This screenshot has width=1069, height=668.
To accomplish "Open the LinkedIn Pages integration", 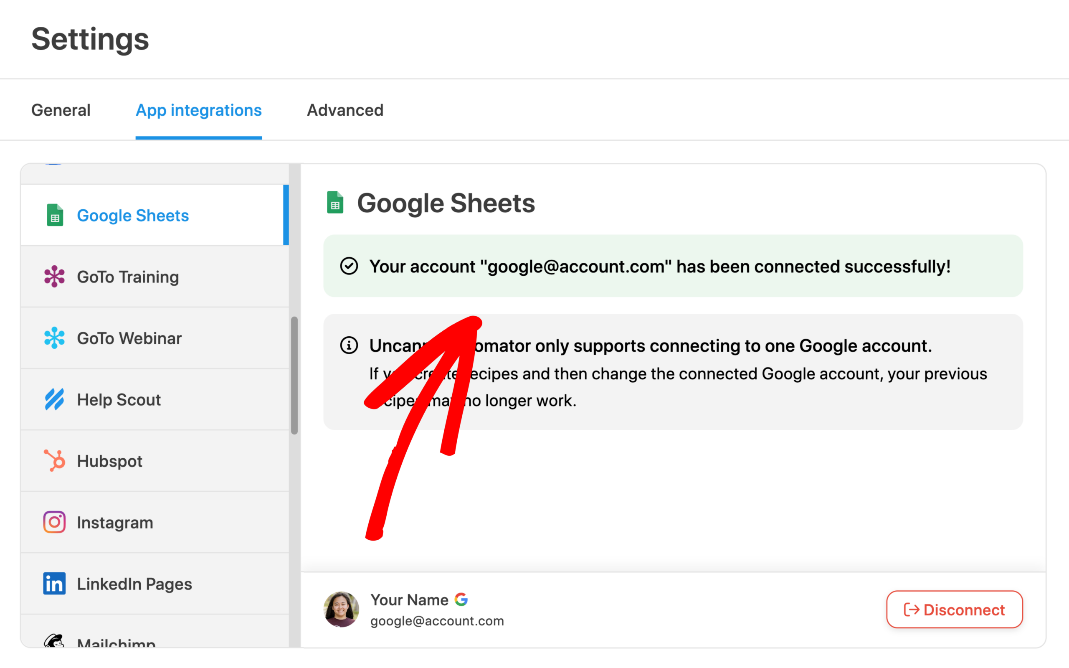I will 155,584.
